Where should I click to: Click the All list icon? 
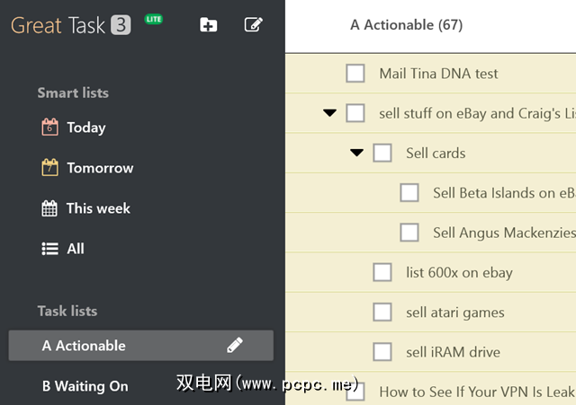click(x=50, y=249)
